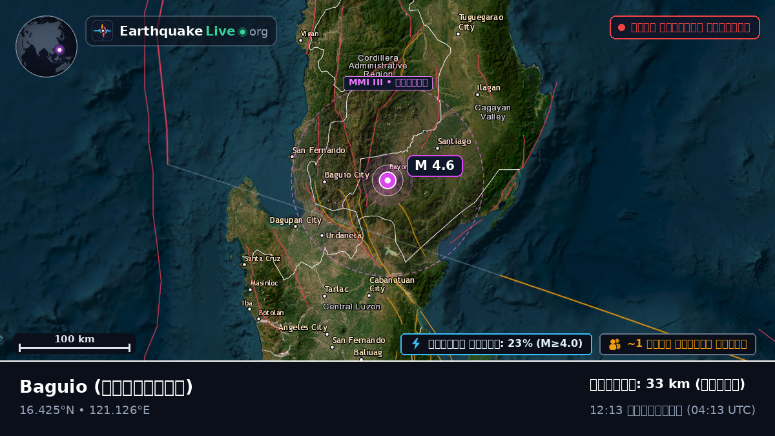Viewport: 775px width, 436px height.
Task: Click the Tarlac map label
Action: tap(336, 289)
